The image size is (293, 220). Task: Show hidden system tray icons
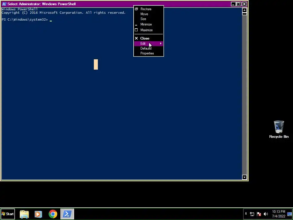tap(246, 214)
